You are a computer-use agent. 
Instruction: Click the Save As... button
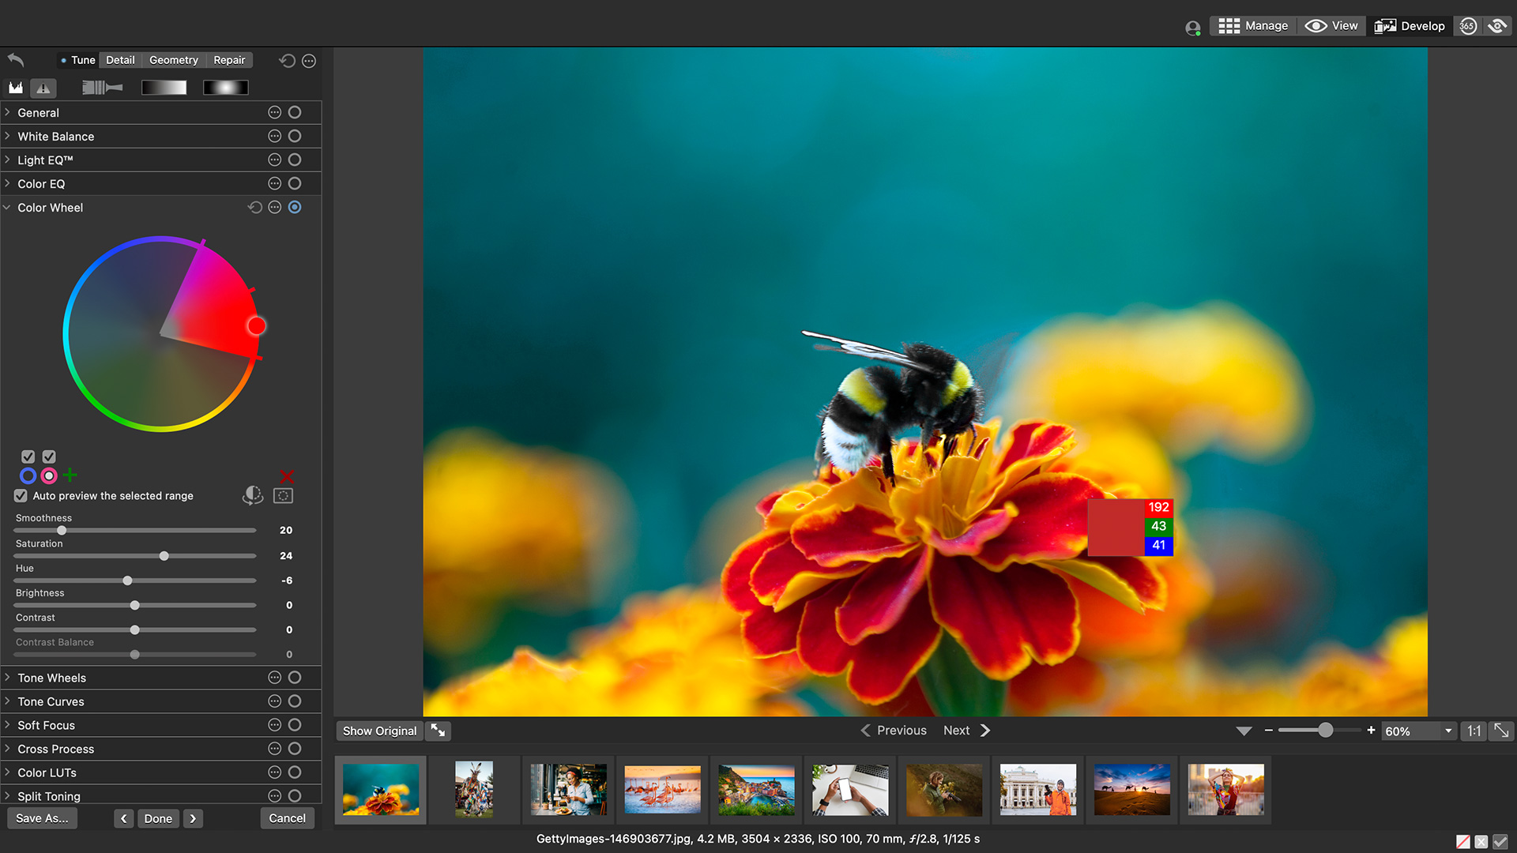(42, 818)
